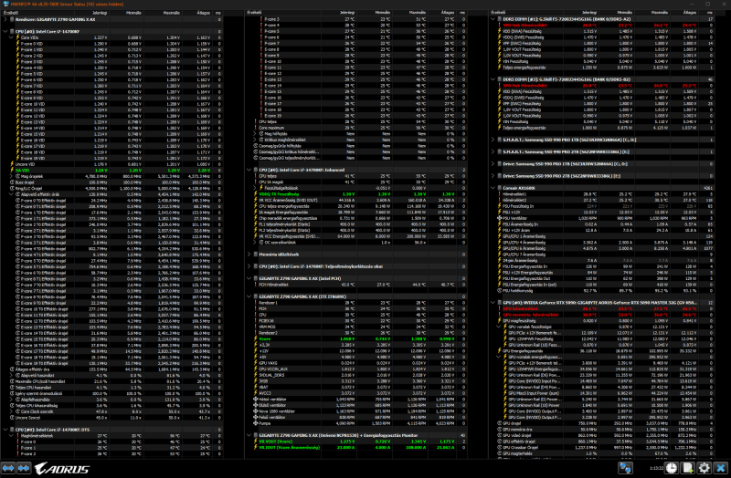Expand the Drive: Samsung SSD 990 PRO 1TB group
Image resolution: width=731 pixels, height=478 pixels.
(493, 164)
